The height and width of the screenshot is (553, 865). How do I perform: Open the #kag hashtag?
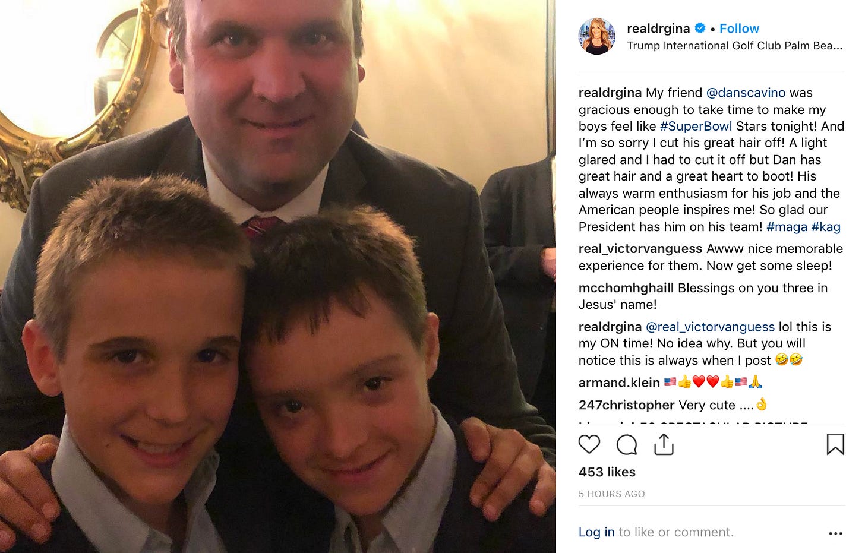pos(826,227)
